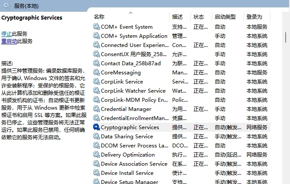Viewport: 290px width, 184px height.
Task: Select the CorpLink-MDM Policy service row
Action: pyautogui.click(x=134, y=100)
